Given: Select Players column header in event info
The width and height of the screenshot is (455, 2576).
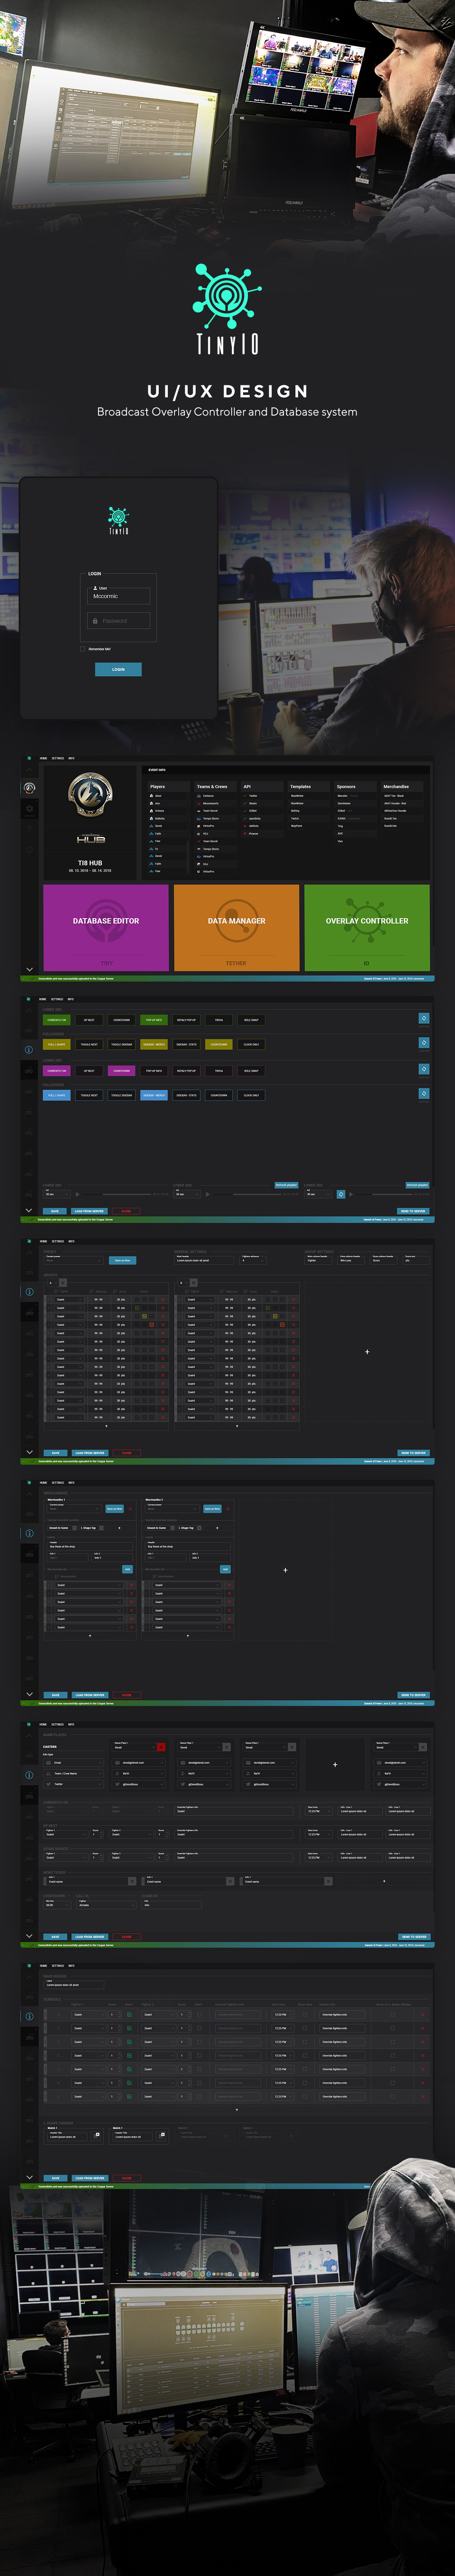Looking at the screenshot, I should (x=157, y=786).
